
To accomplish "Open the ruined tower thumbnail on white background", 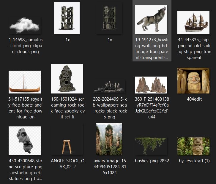I will [67, 18].
